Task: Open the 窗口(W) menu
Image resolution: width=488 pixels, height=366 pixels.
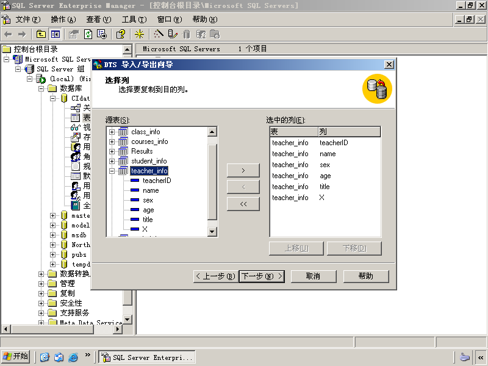Action: [170, 20]
